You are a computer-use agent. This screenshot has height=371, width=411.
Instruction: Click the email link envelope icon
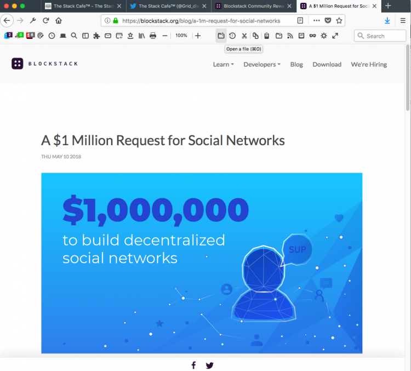108,36
